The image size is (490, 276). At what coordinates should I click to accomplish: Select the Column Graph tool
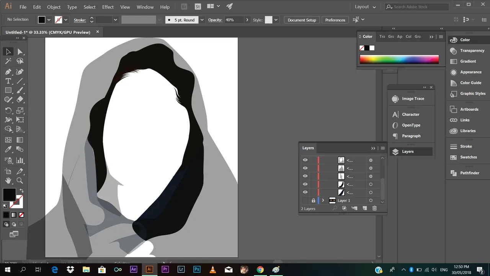coord(20,160)
